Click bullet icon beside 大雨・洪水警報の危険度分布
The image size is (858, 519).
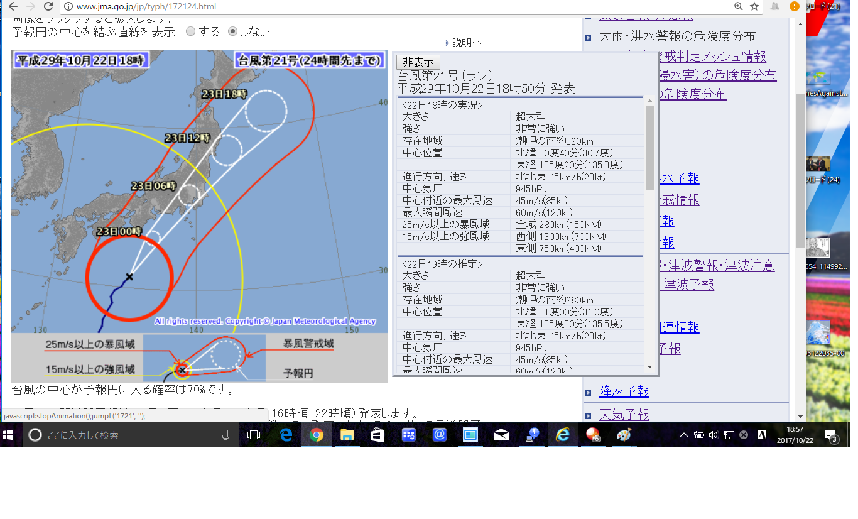click(588, 37)
